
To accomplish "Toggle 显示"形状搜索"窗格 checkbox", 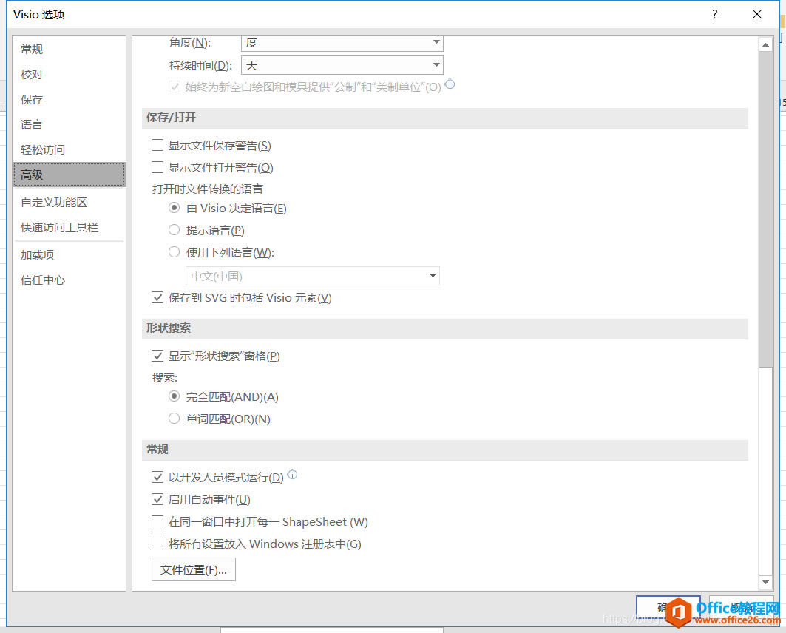I will 157,356.
